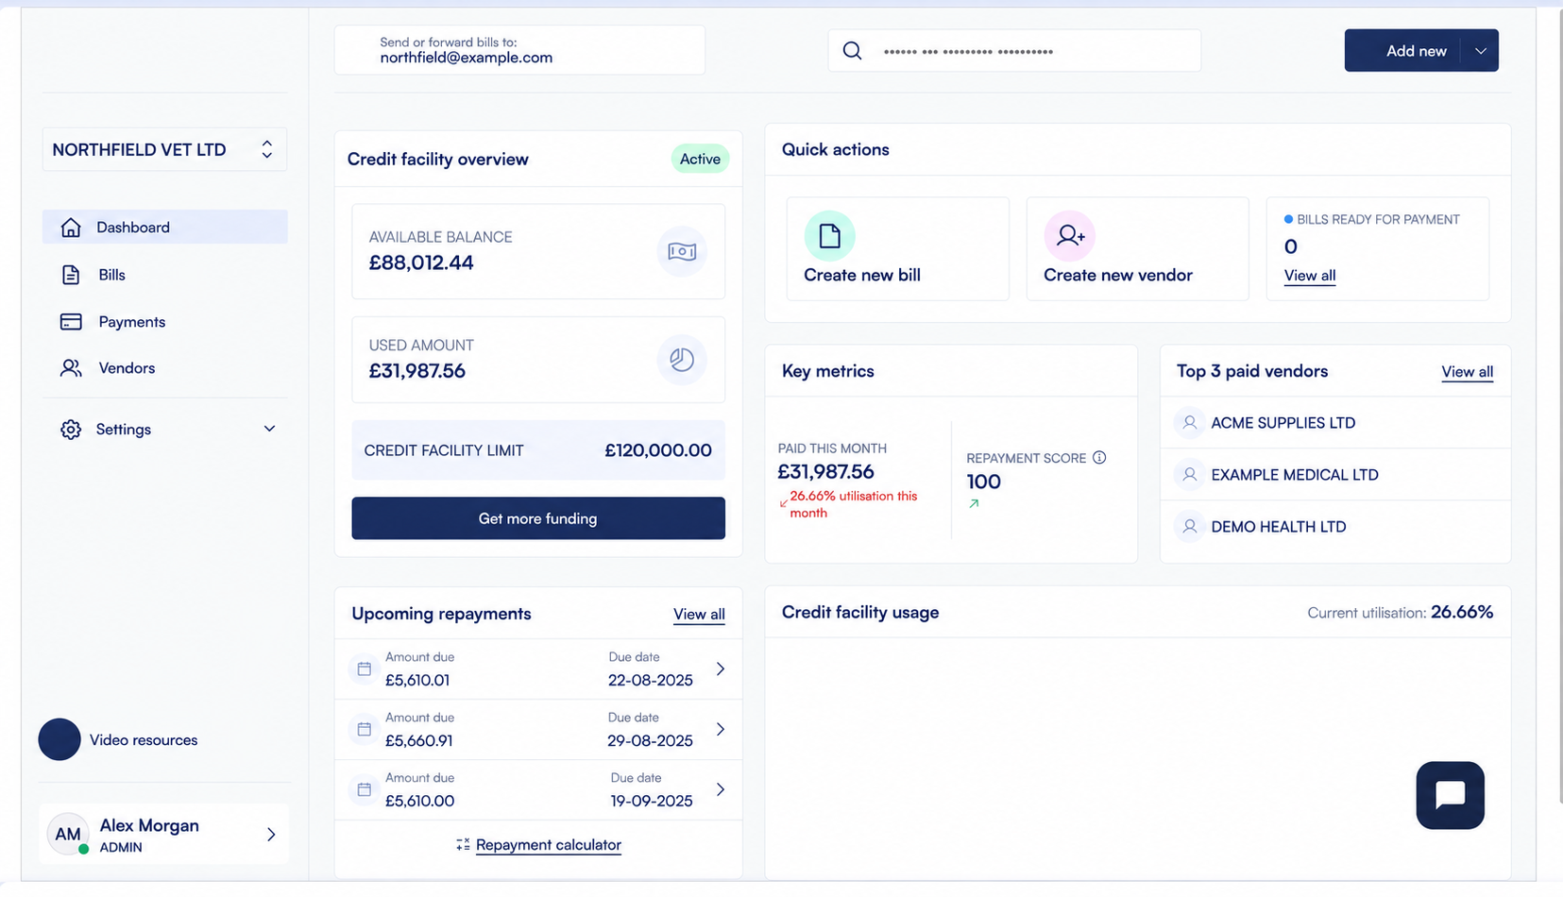The height and width of the screenshot is (897, 1563).
Task: Open the £5,610.01 repayment chevron
Action: pos(721,669)
